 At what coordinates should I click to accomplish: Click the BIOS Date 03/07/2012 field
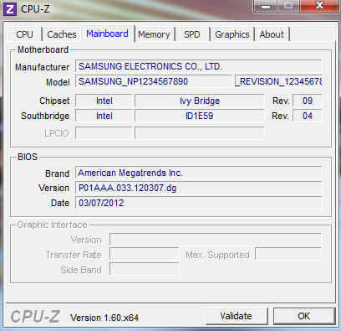tap(199, 203)
